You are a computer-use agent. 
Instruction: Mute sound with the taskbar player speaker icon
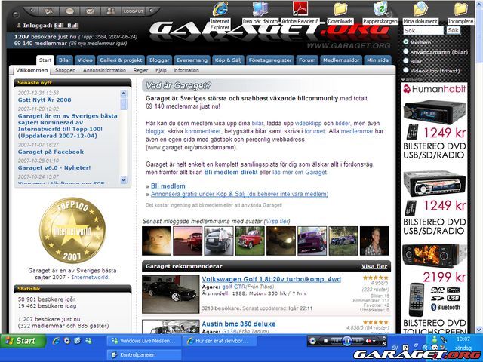[x=368, y=341]
